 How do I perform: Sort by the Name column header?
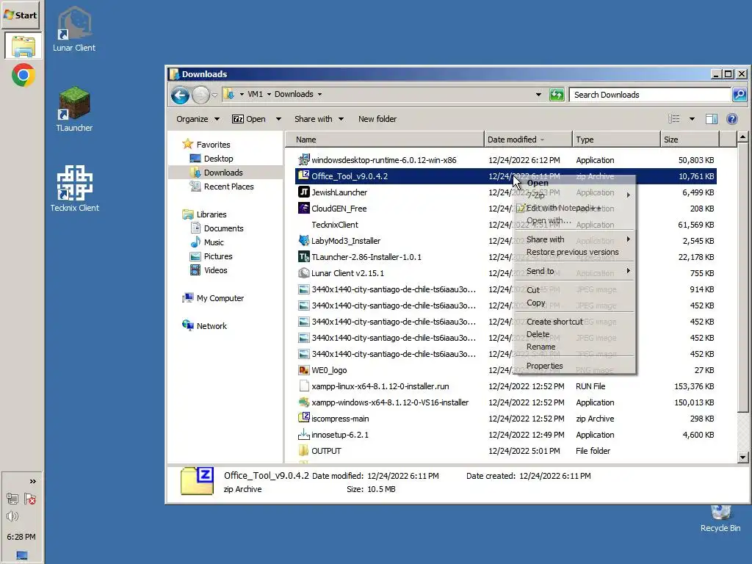pos(385,140)
